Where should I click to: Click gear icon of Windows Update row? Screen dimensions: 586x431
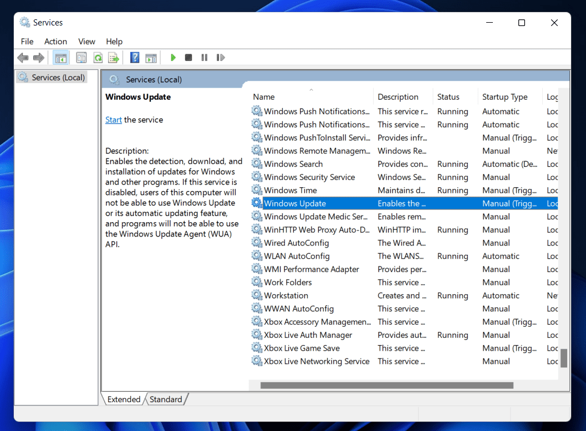[x=257, y=203]
